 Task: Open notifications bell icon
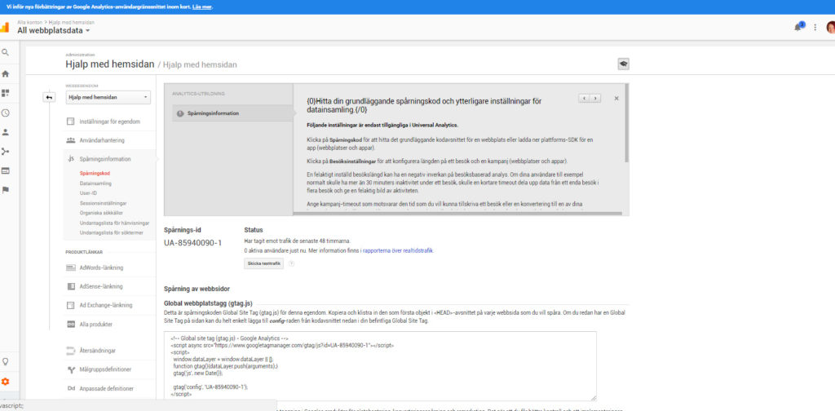point(797,27)
